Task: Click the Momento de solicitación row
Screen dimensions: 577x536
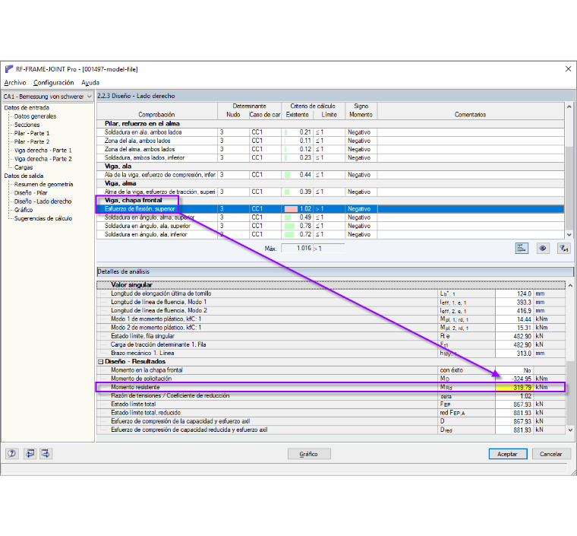Action: 331,379
